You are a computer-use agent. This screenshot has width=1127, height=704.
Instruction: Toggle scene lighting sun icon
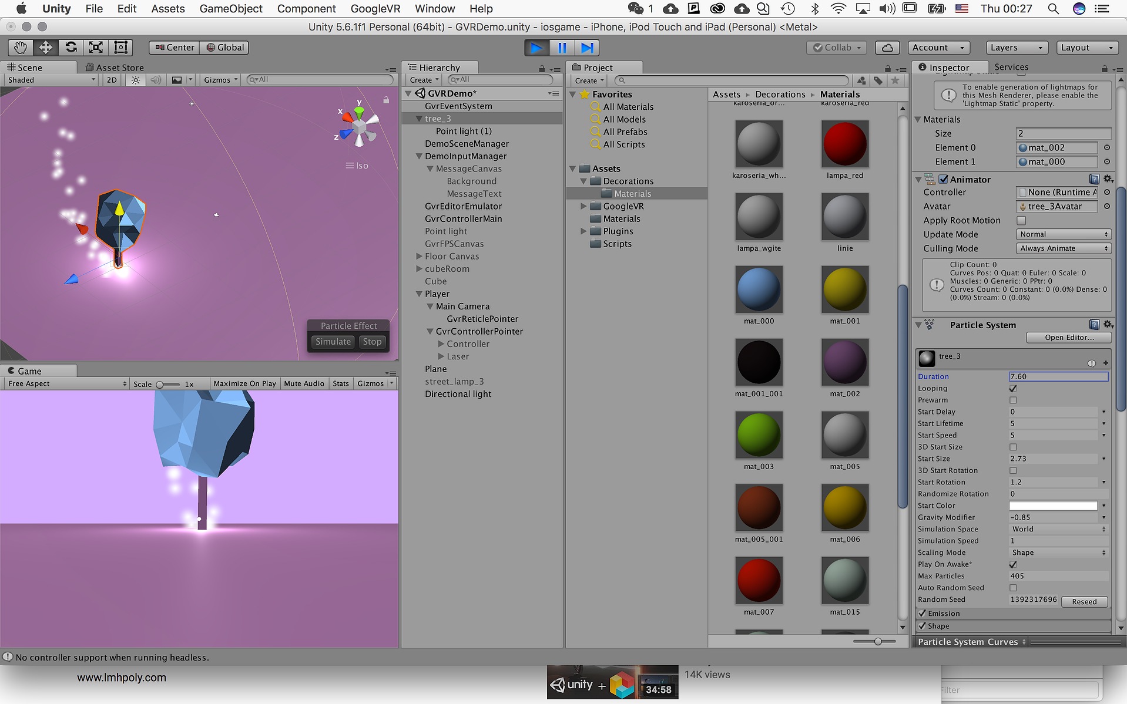(136, 80)
